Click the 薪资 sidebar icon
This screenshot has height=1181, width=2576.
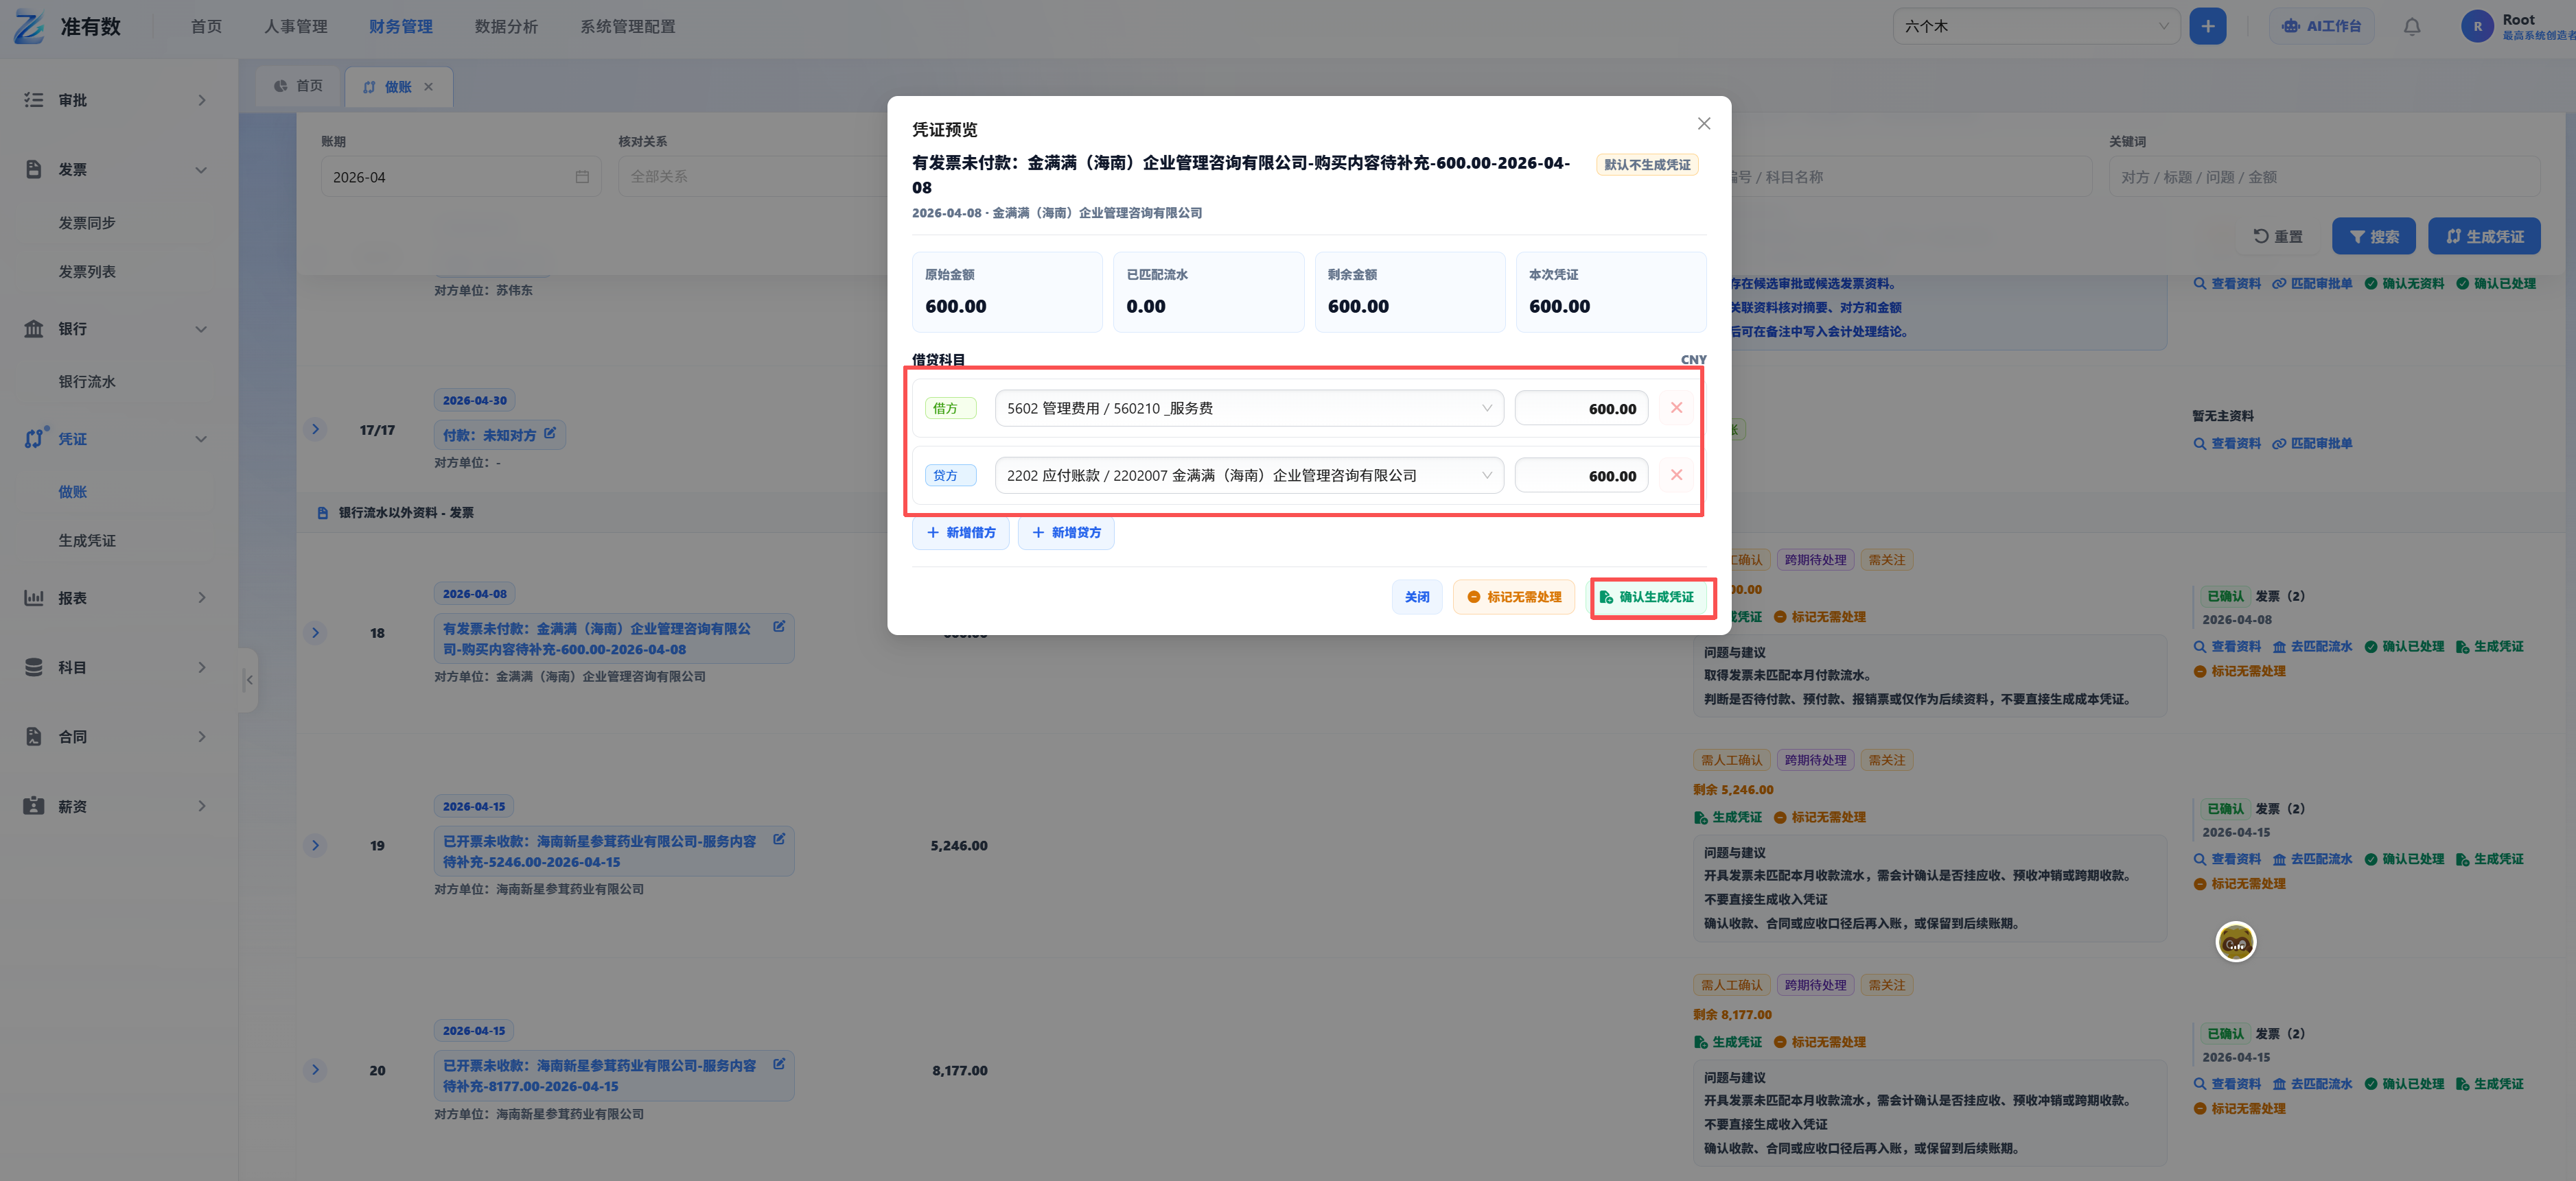pos(34,807)
